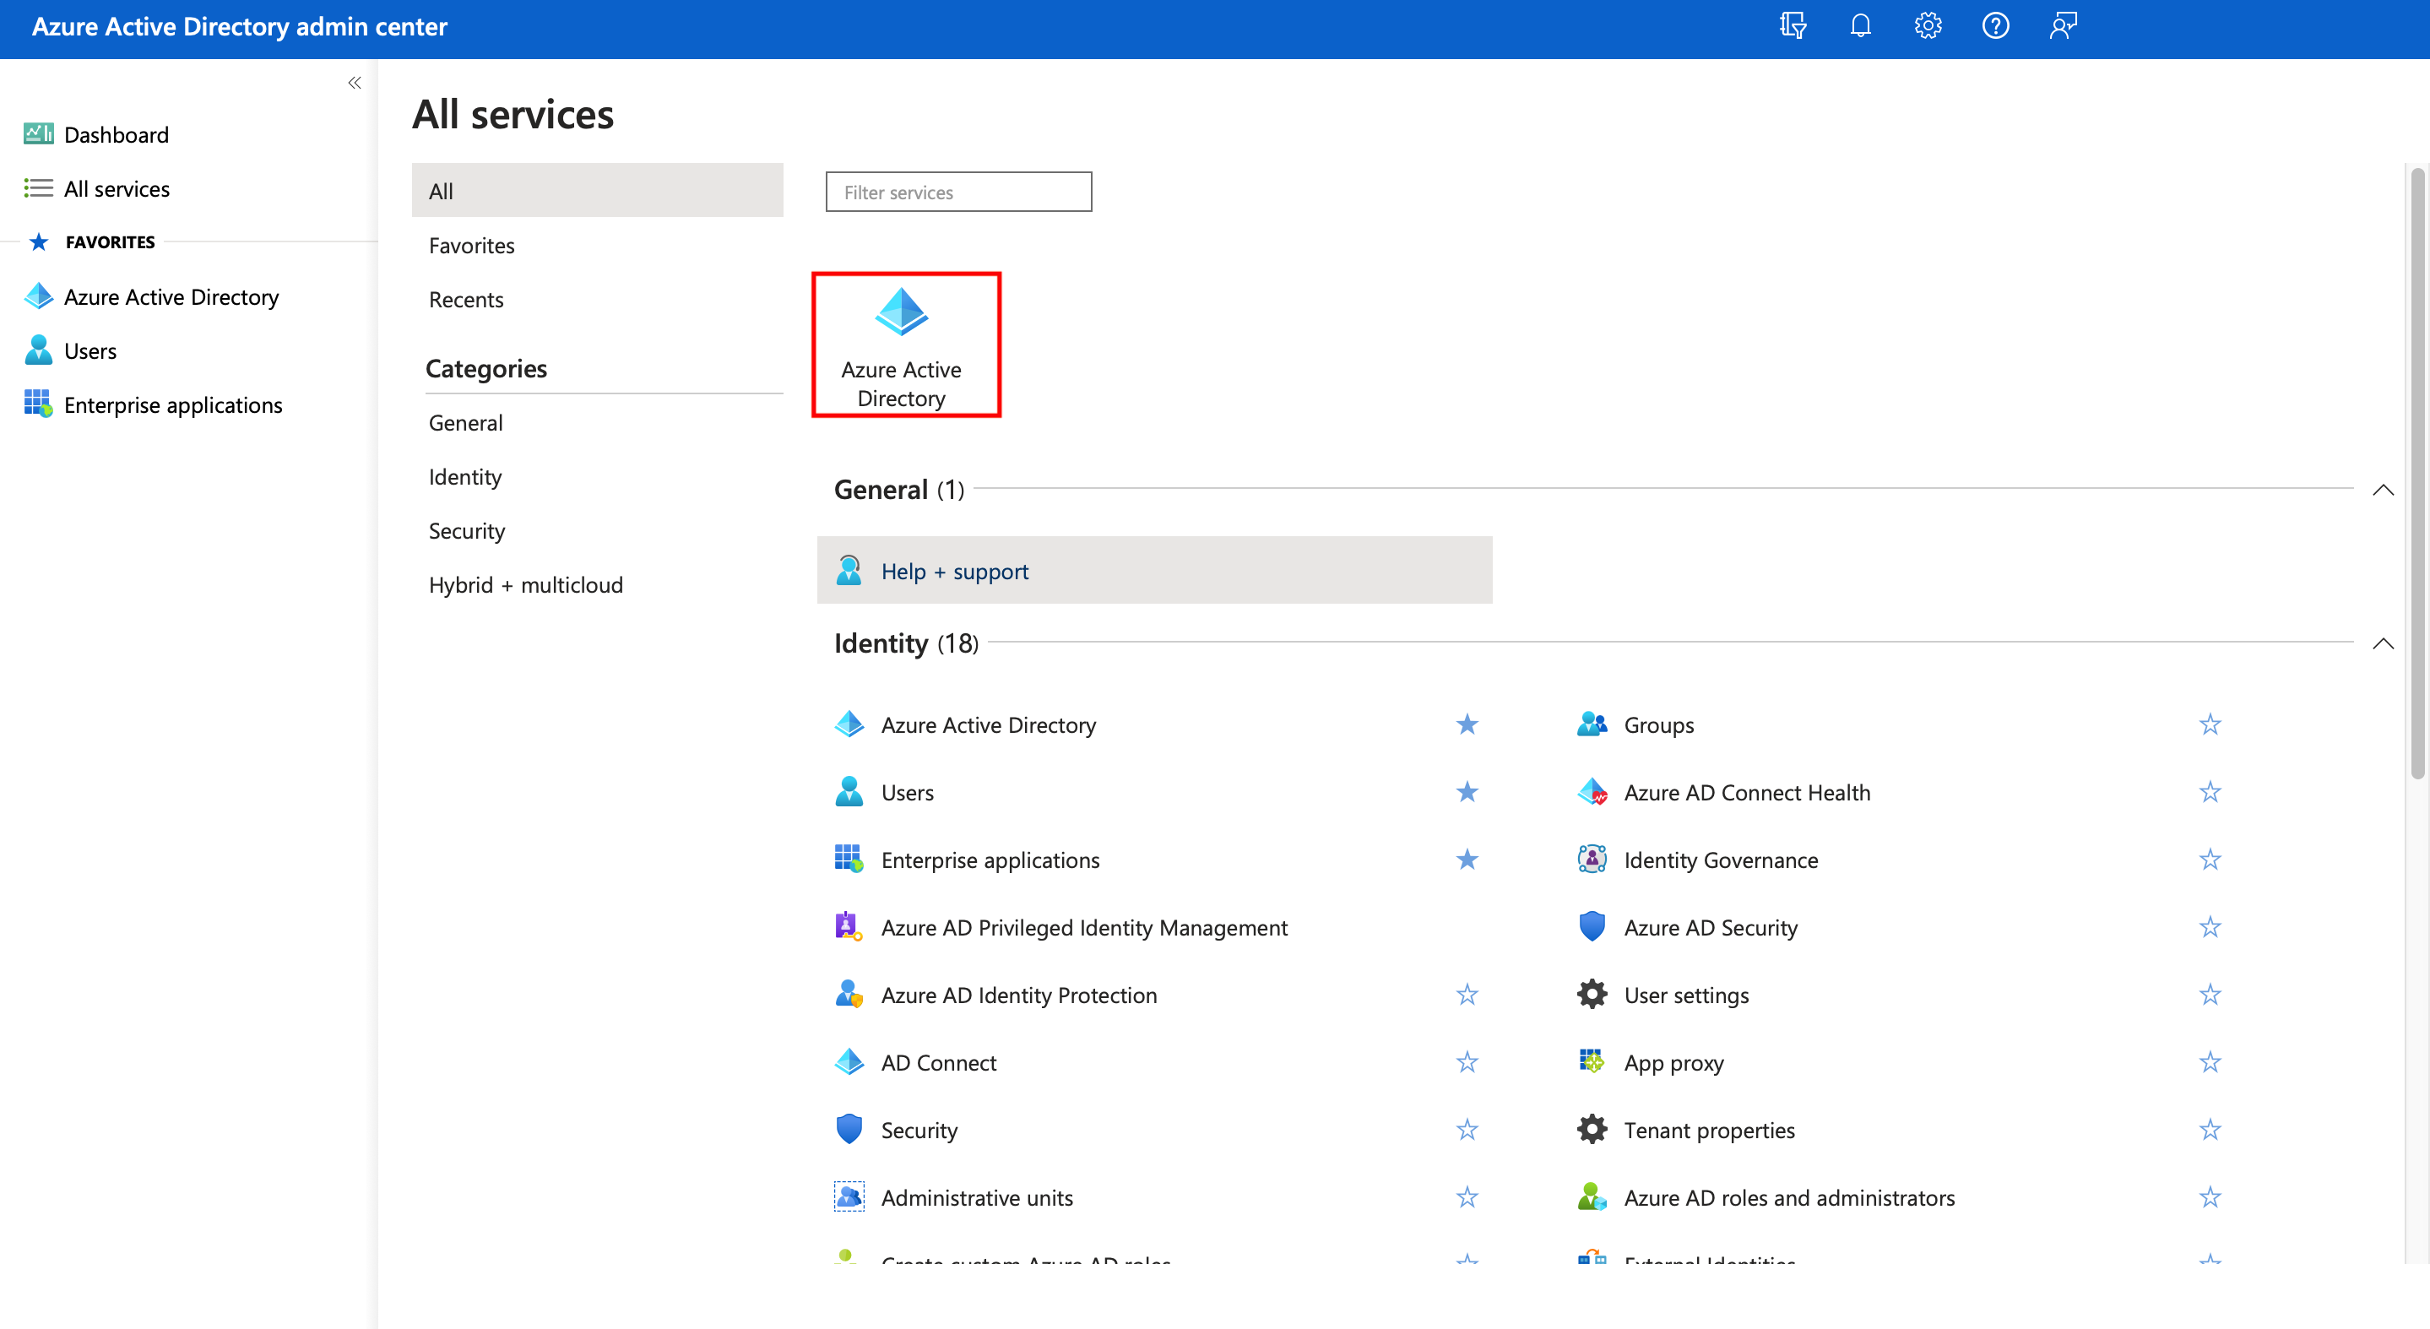Open Azure AD Identity Protection icon

(849, 994)
